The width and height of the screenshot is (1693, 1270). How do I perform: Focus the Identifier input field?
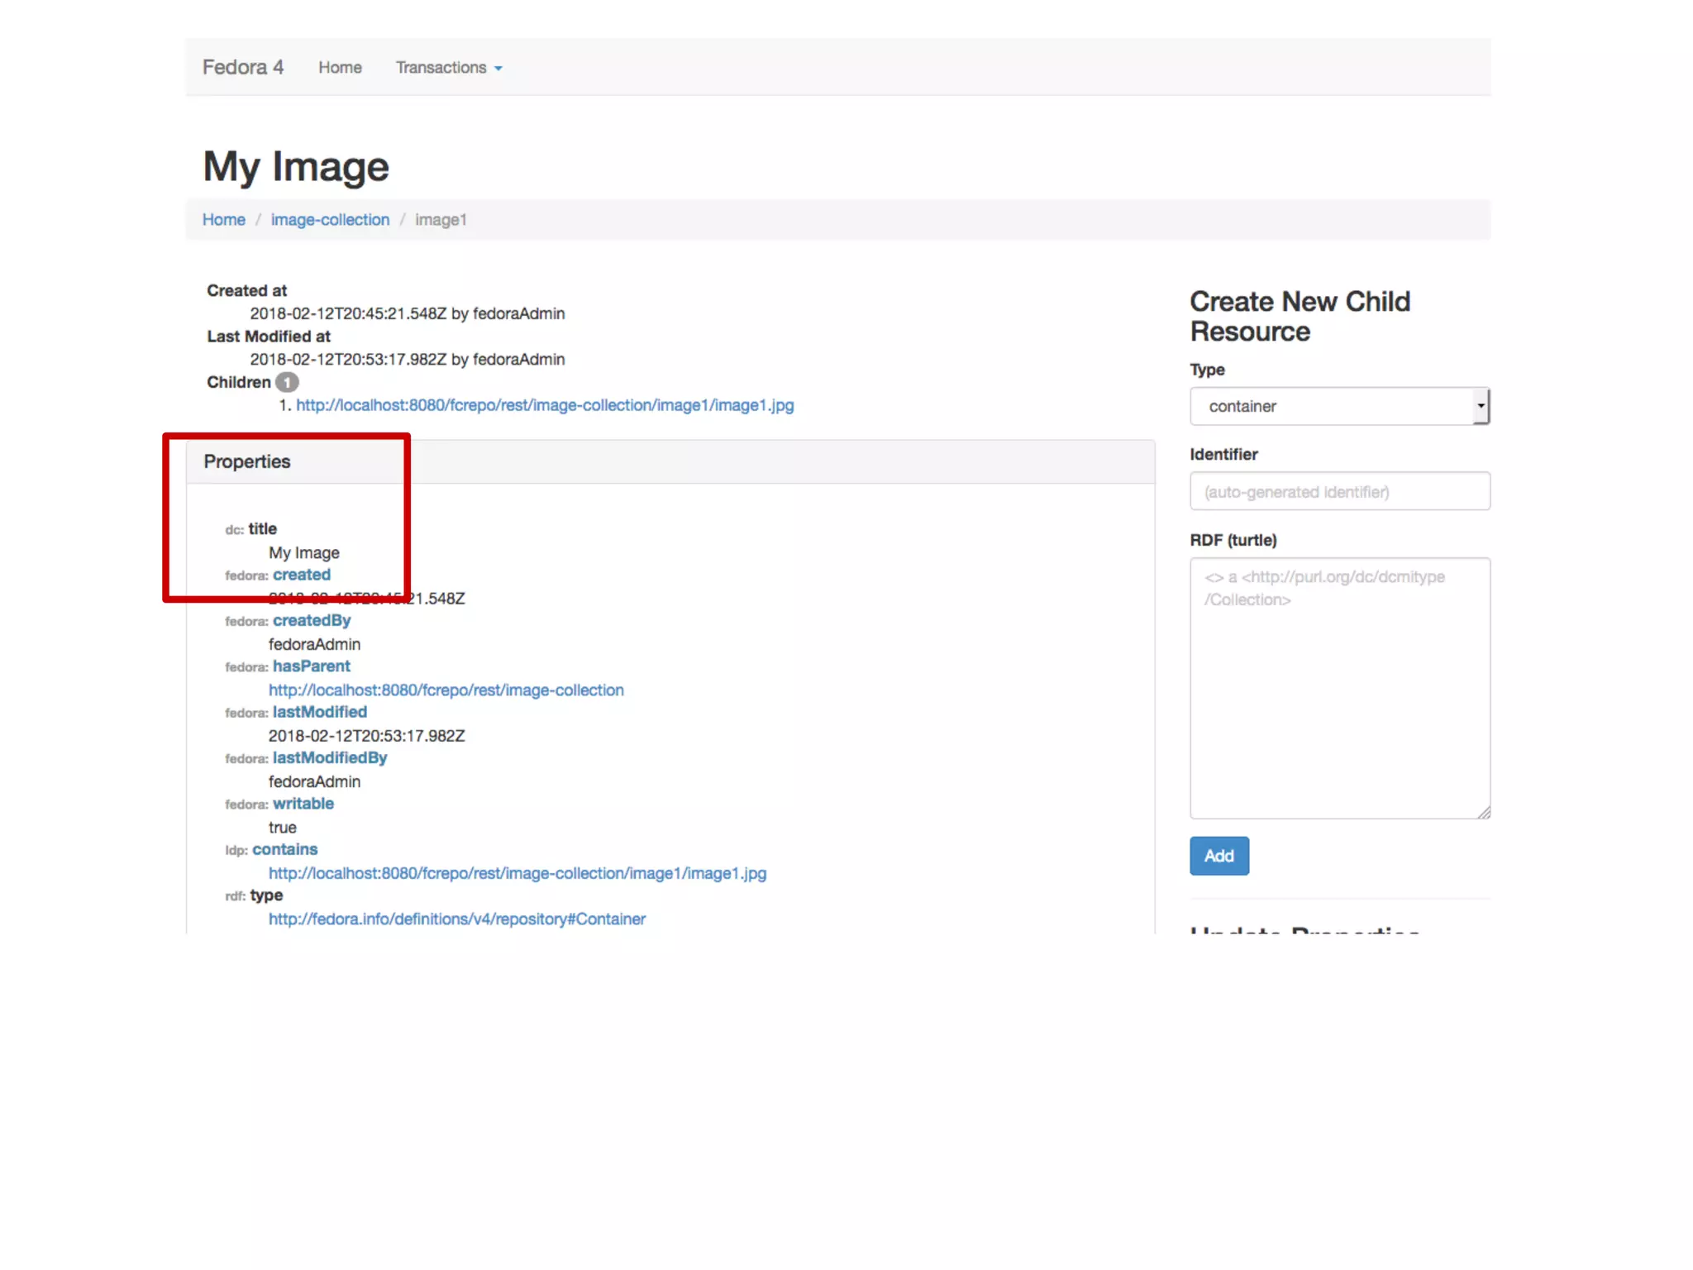[x=1339, y=492]
